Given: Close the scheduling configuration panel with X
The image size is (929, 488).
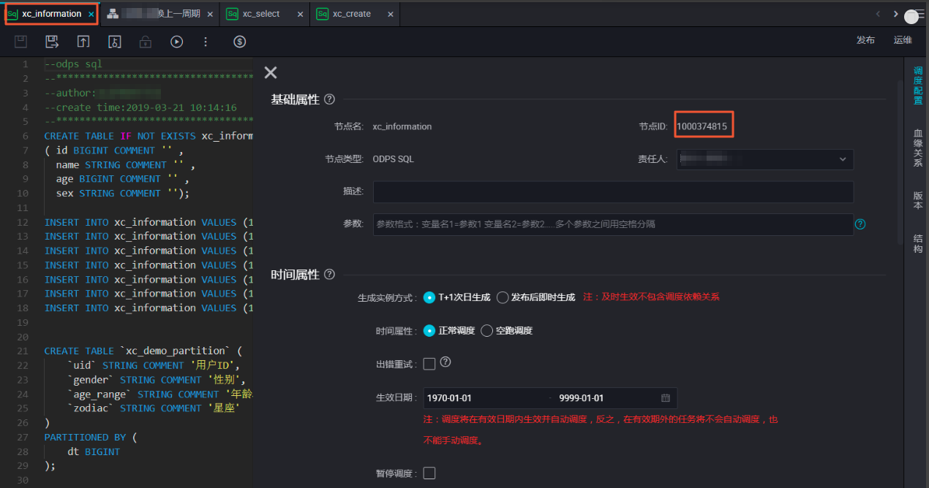Looking at the screenshot, I should [x=271, y=72].
